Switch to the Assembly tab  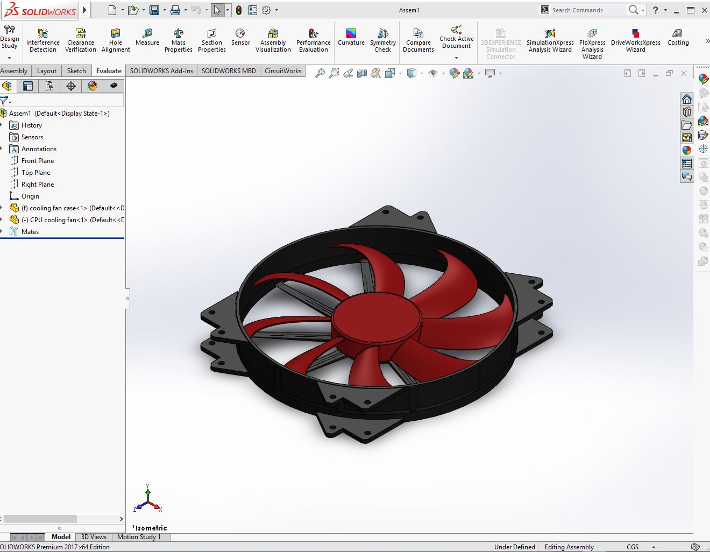[x=14, y=71]
